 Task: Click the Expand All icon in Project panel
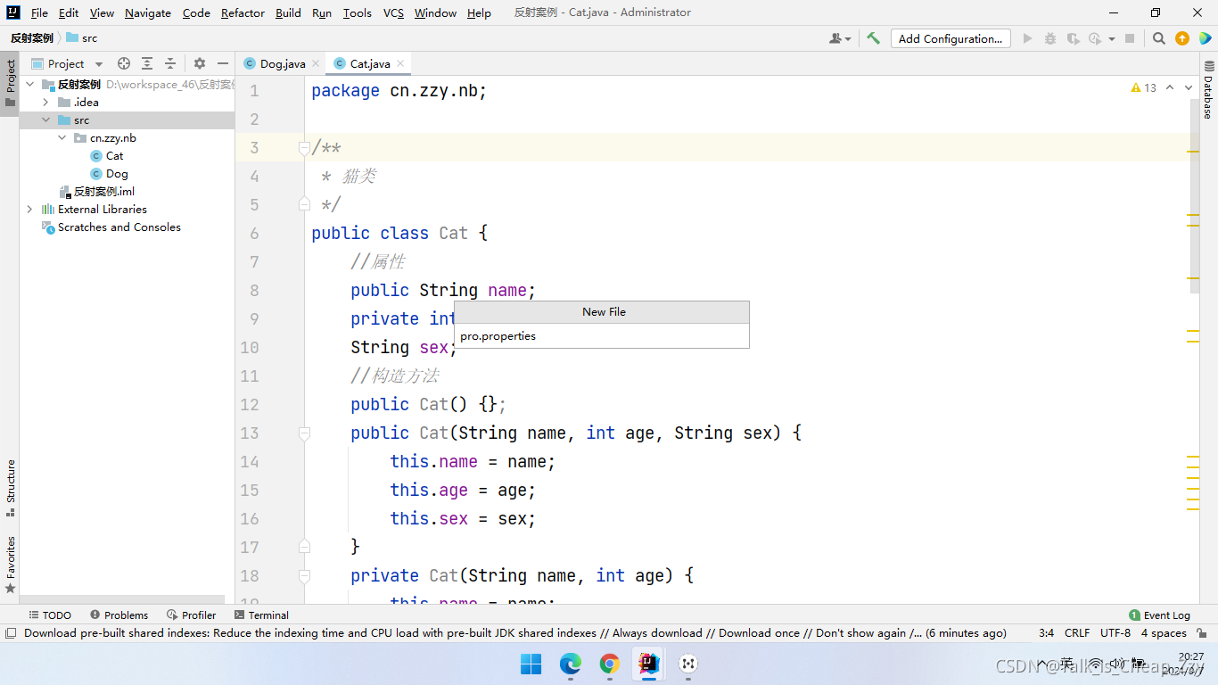click(147, 63)
